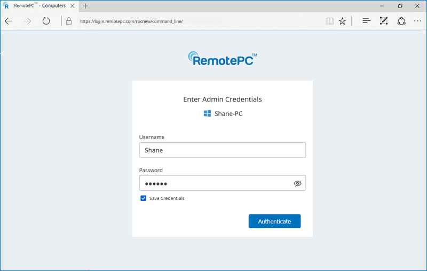Open reading view book icon
This screenshot has height=271, width=427.
pyautogui.click(x=329, y=21)
